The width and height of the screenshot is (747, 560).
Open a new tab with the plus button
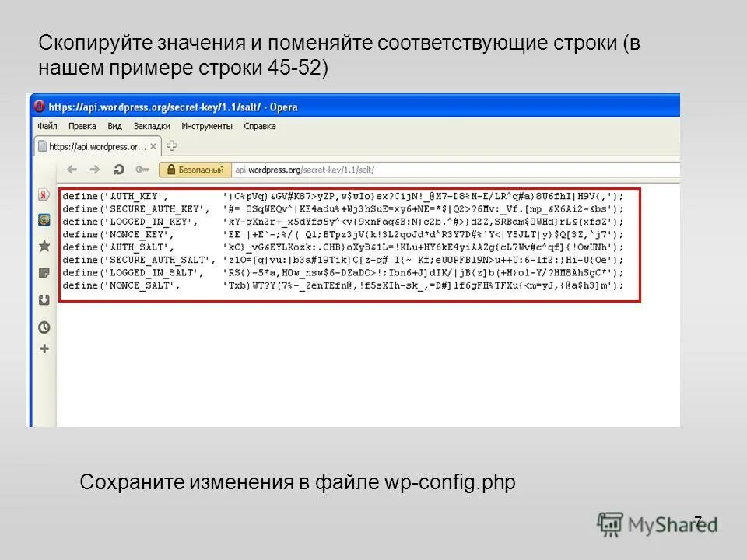coord(172,145)
